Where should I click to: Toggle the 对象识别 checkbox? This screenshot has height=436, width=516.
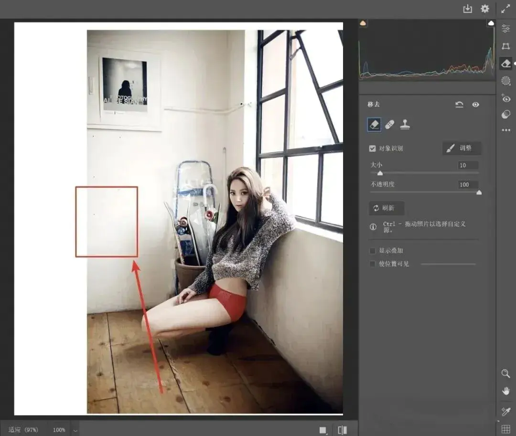(x=373, y=149)
